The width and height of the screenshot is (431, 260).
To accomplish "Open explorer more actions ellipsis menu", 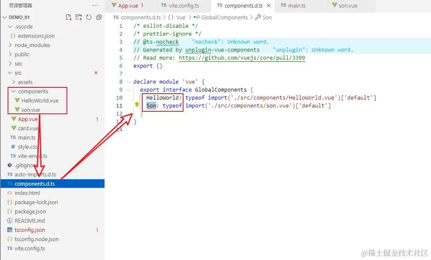I will click(95, 5).
